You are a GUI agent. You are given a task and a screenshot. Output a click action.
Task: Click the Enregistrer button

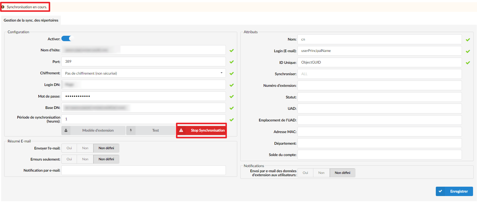pos(454,191)
